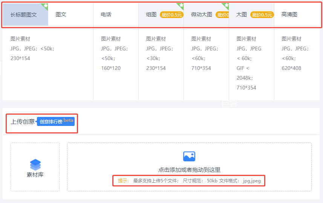Open the 高清图 tab
This screenshot has height=203, width=323.
[289, 15]
